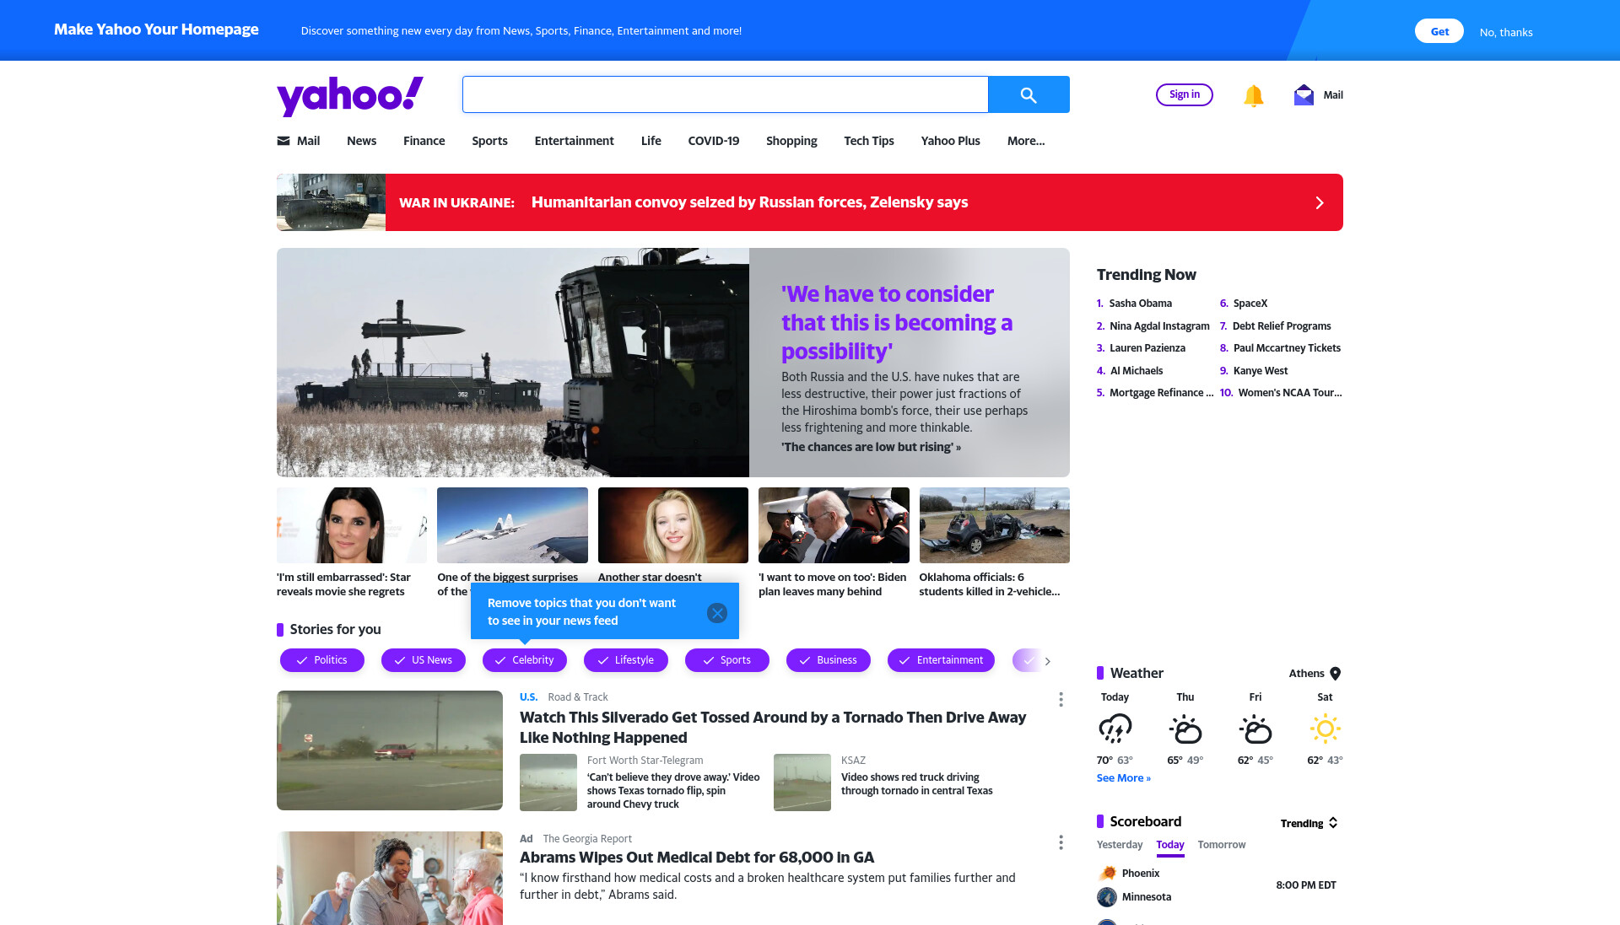The image size is (1620, 925).
Task: Open Abrams Medical Debt ad headline
Action: click(697, 858)
